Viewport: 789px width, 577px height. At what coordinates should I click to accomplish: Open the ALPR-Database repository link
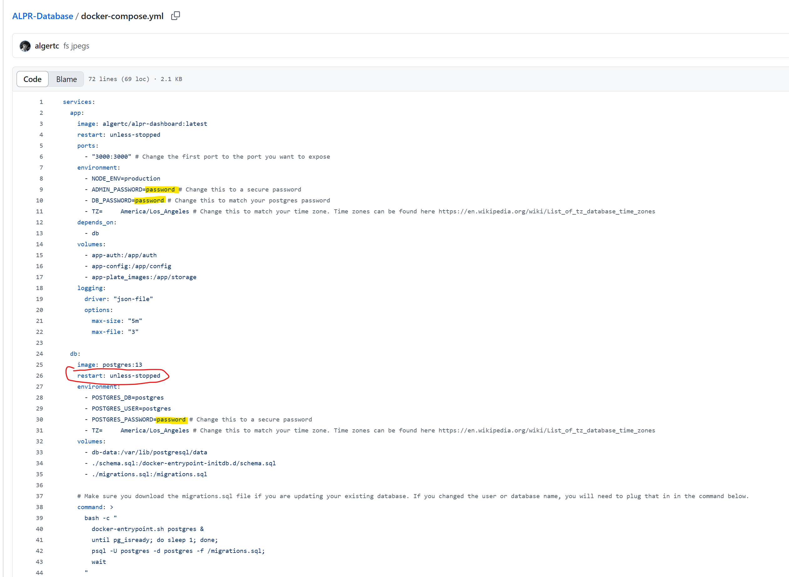[x=43, y=16]
